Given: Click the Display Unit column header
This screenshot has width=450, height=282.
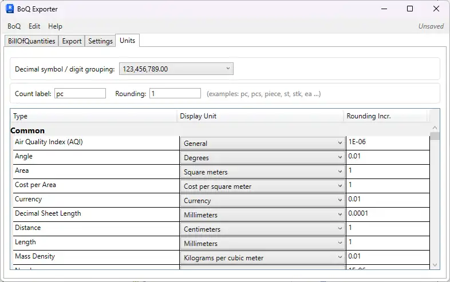Looking at the screenshot, I should click(x=260, y=116).
